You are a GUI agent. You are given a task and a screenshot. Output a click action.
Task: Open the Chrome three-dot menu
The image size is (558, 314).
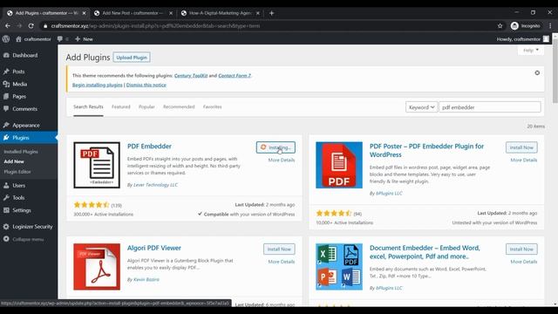coord(550,26)
